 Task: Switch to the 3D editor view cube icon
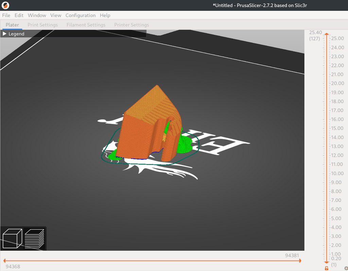point(12,238)
